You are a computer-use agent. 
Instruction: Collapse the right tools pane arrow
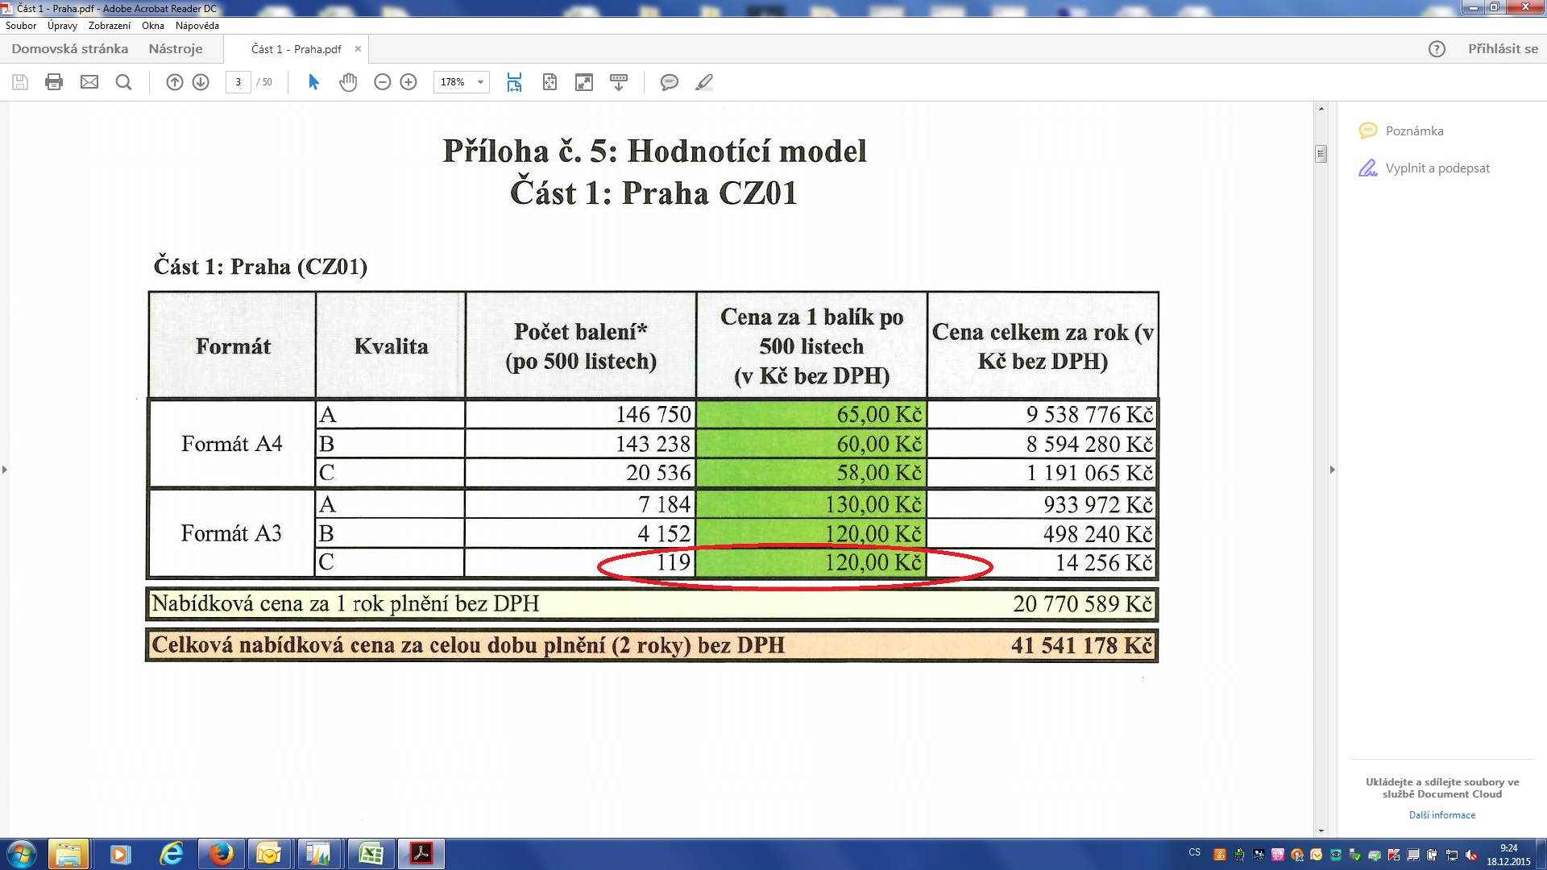(1332, 470)
